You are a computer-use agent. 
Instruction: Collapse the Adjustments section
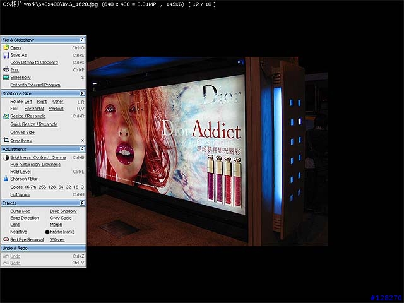[82, 149]
